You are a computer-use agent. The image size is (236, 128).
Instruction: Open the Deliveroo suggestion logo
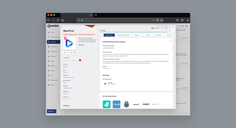pos(107,104)
